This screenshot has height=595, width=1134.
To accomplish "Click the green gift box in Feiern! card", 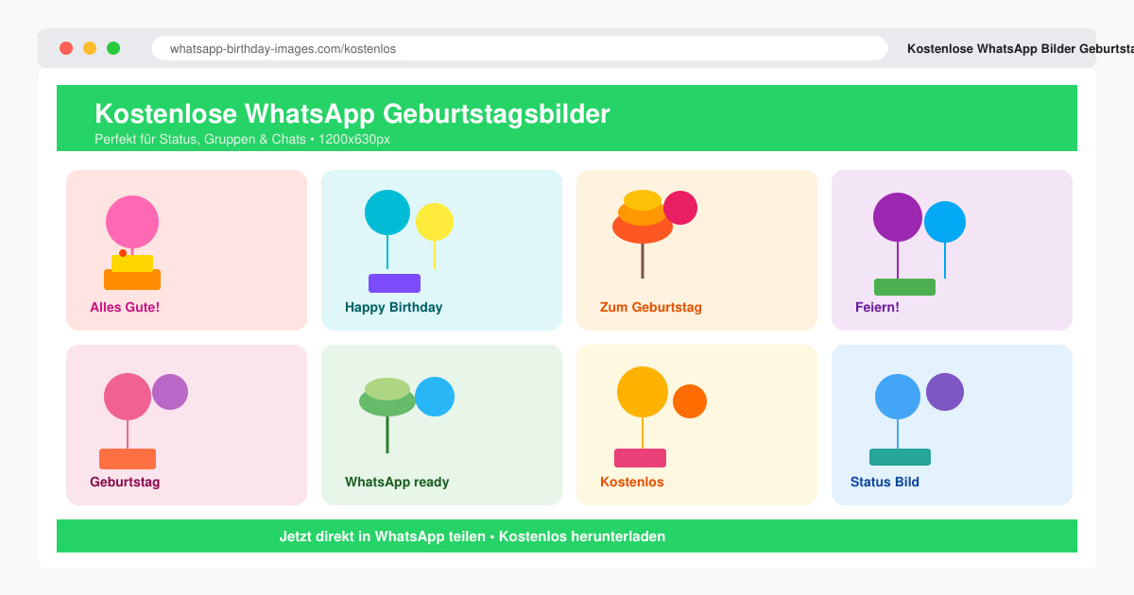I will point(904,287).
